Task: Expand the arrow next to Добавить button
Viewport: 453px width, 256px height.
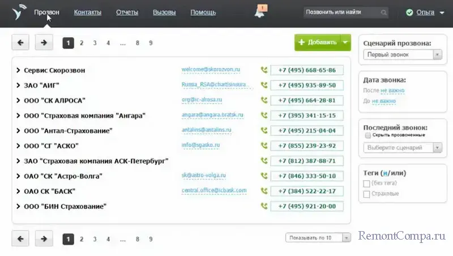Action: [x=345, y=42]
